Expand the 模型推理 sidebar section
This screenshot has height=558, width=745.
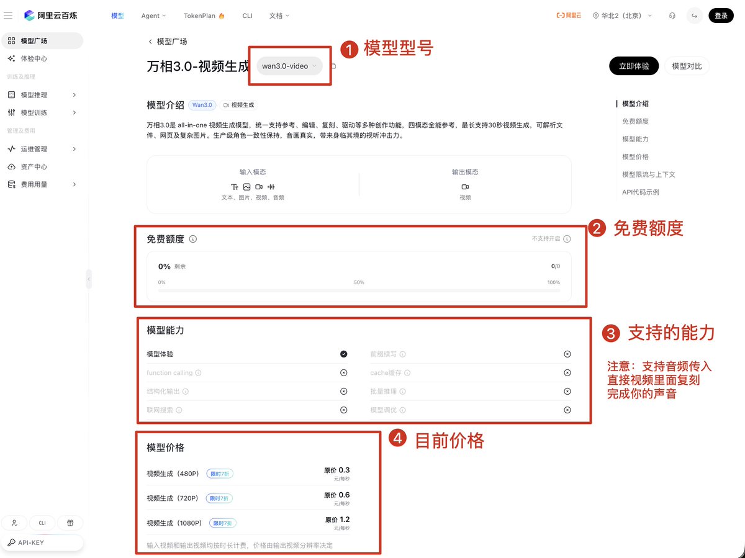[x=74, y=95]
